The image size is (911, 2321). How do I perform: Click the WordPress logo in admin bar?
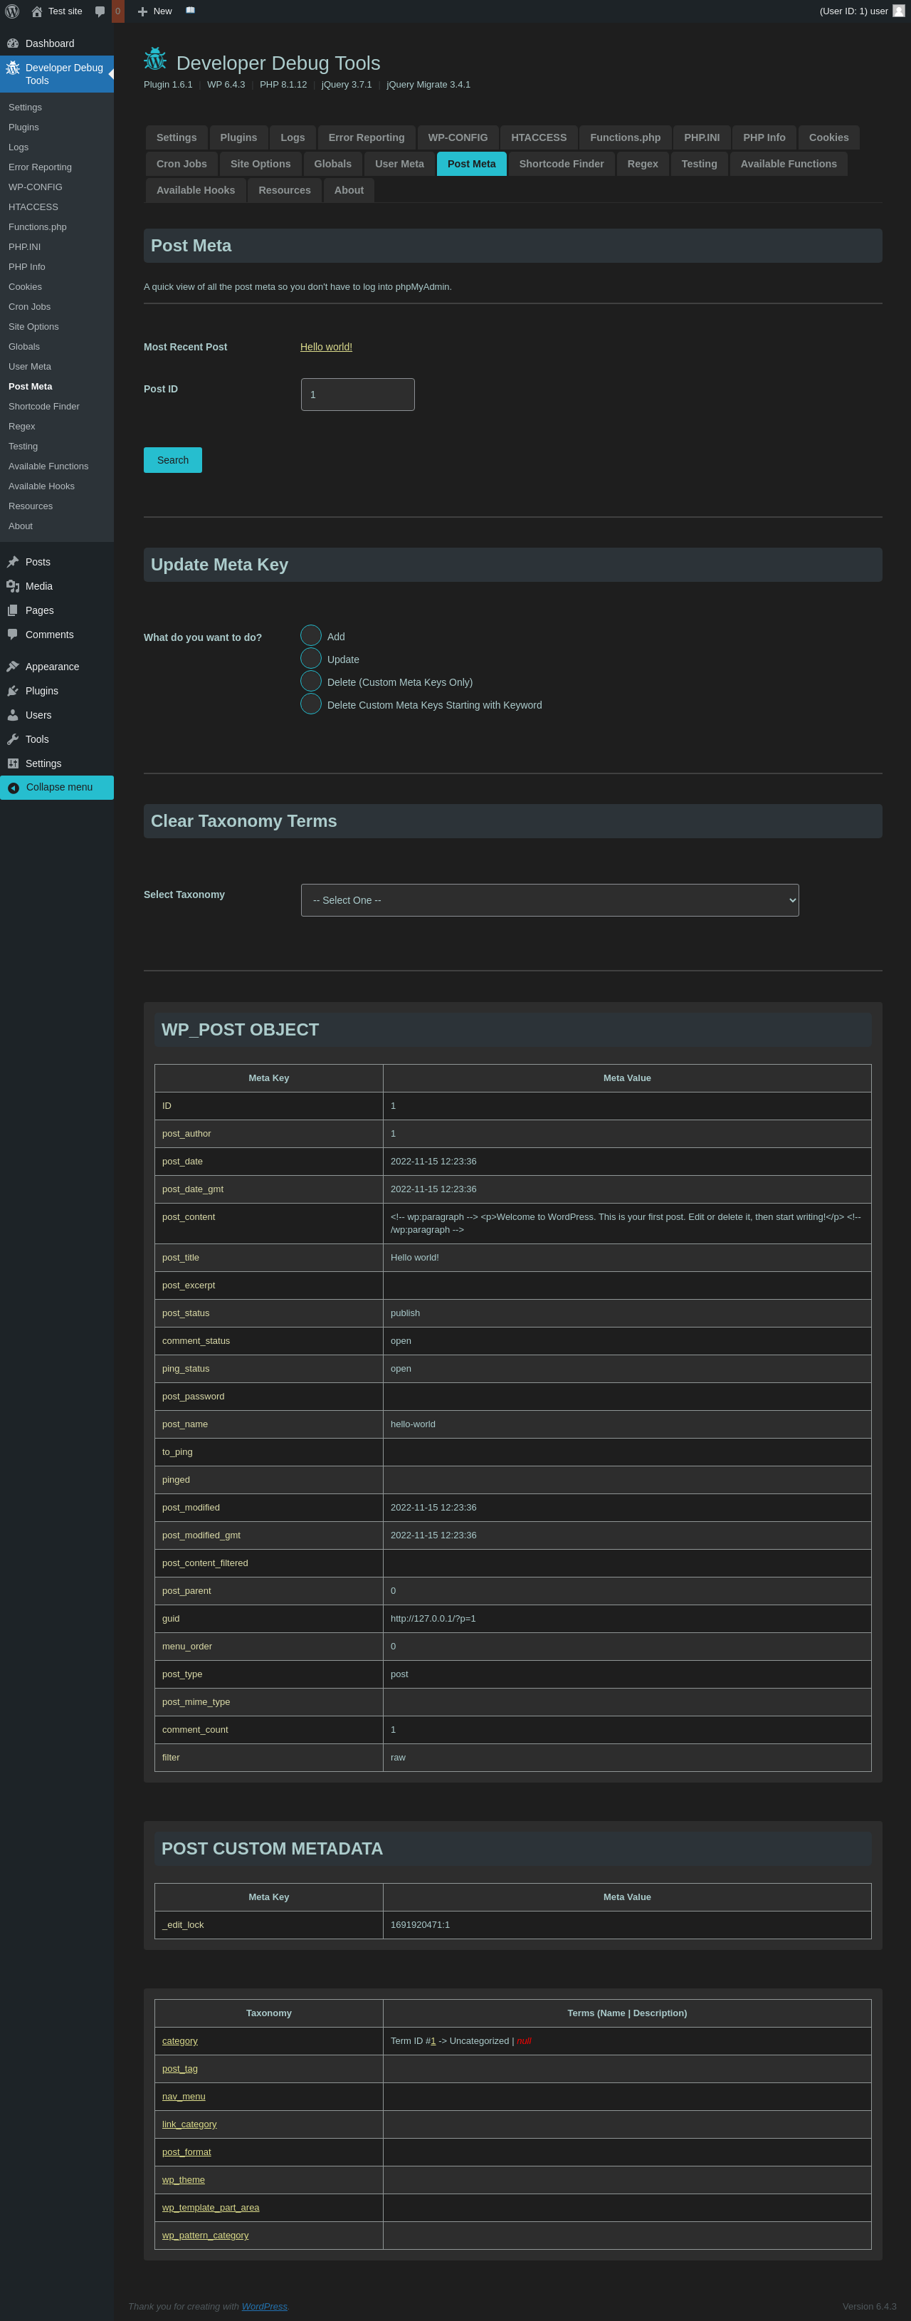pyautogui.click(x=13, y=11)
